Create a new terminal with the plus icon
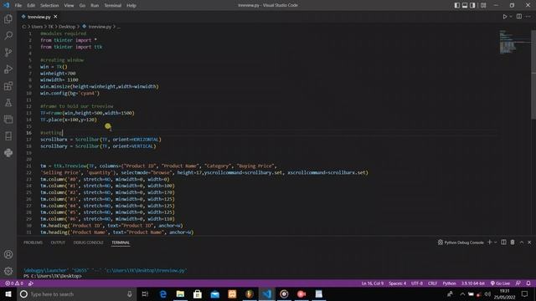The width and height of the screenshot is (536, 301). [489, 242]
